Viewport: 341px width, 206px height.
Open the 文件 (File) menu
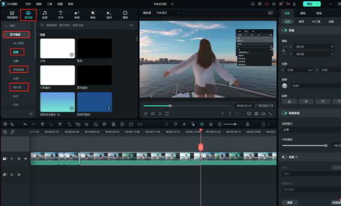point(28,4)
